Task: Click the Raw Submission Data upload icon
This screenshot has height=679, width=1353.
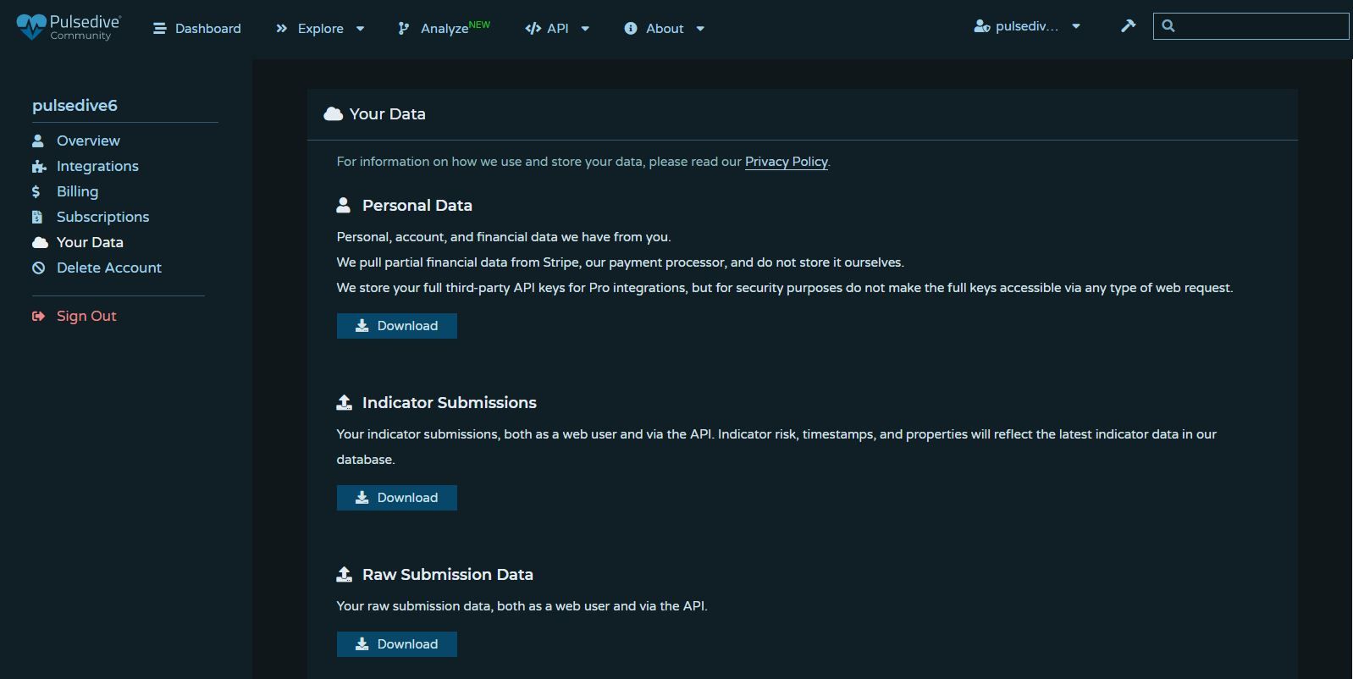Action: tap(344, 574)
